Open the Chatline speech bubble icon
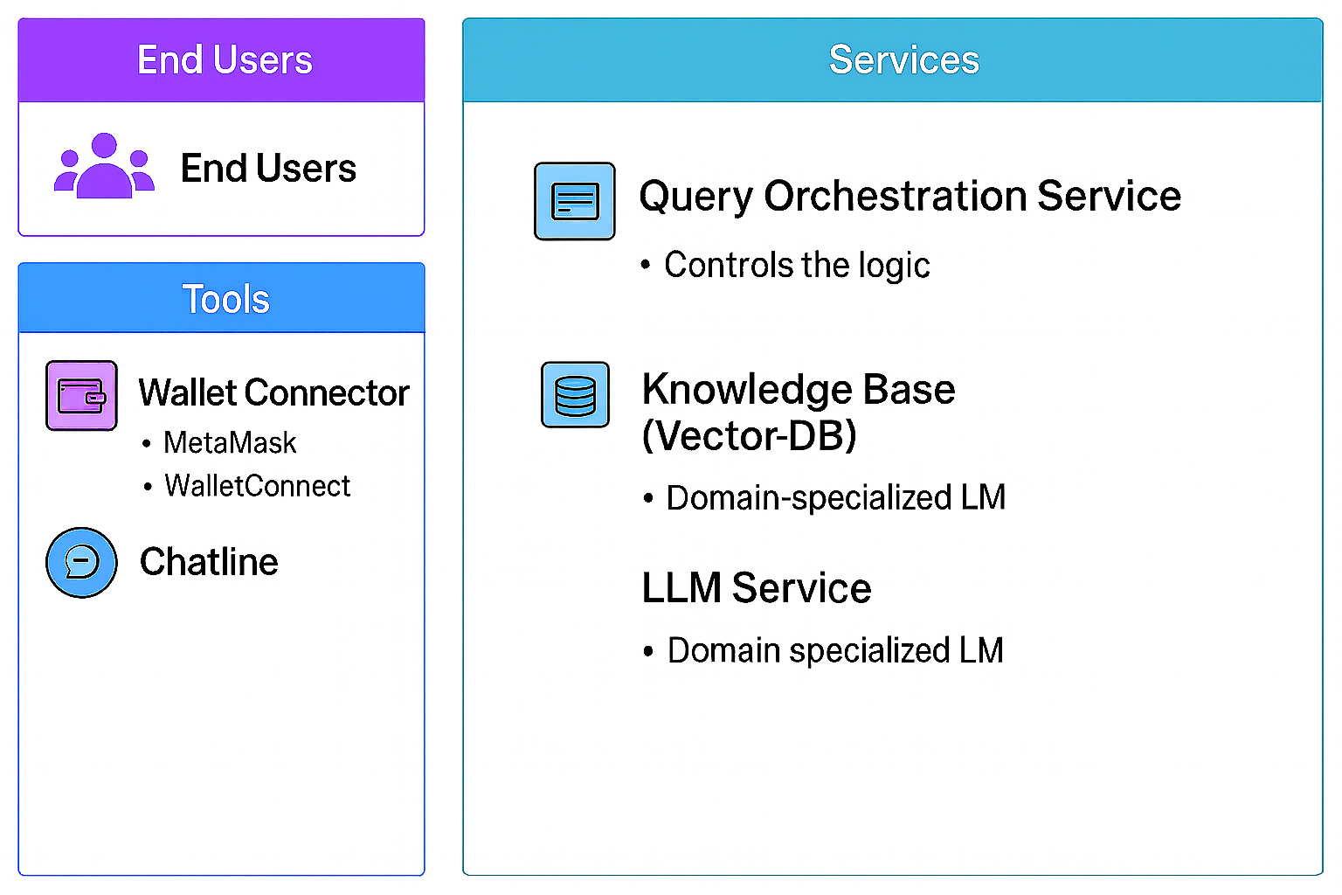The image size is (1342, 895). [81, 562]
